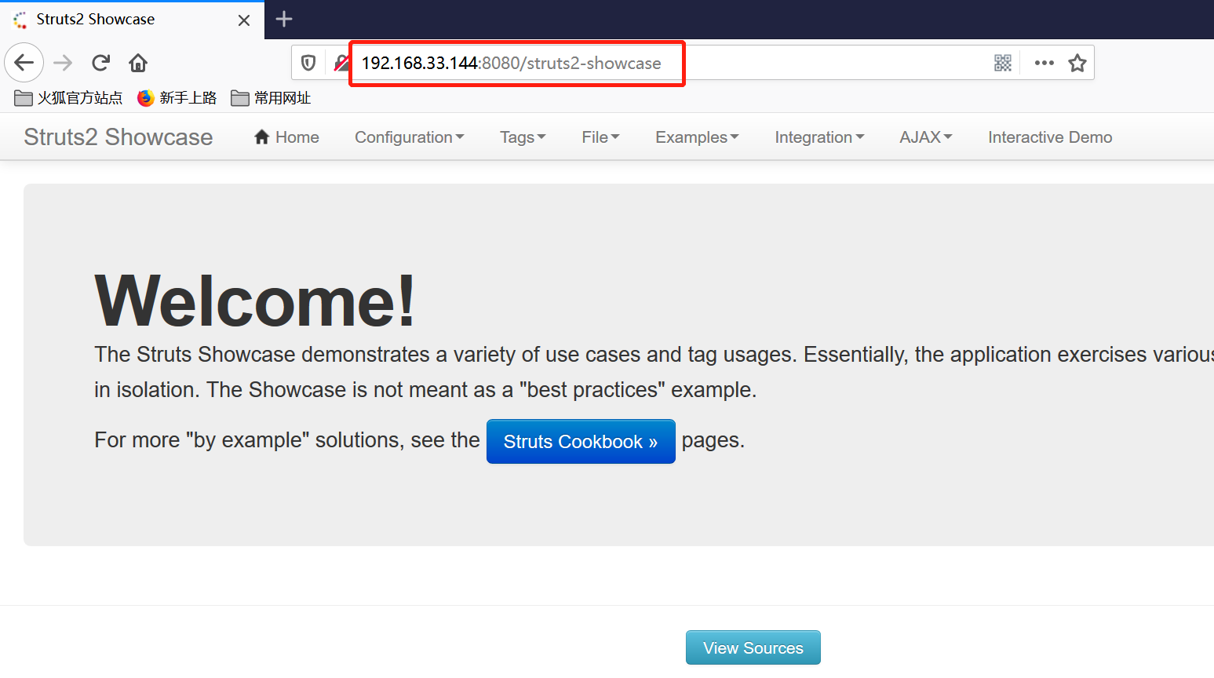The image size is (1214, 678).
Task: Show the insecure connection padlock info
Action: pos(341,63)
